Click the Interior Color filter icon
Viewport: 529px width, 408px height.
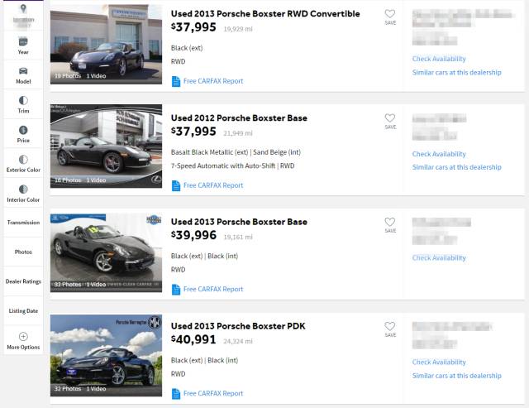[23, 190]
